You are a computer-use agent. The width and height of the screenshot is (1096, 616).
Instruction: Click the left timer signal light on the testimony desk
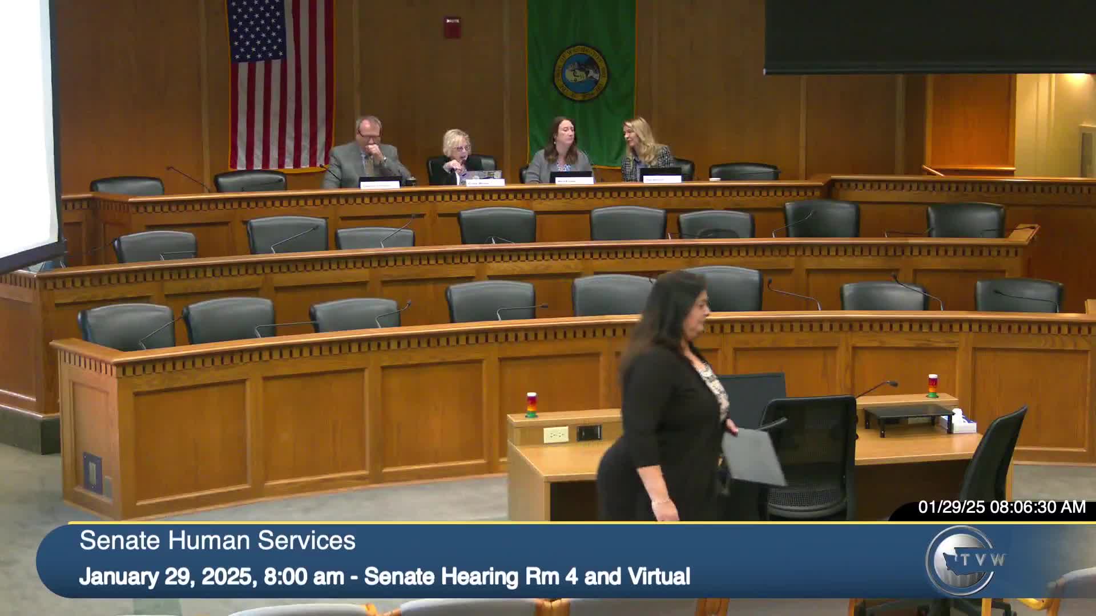point(531,404)
